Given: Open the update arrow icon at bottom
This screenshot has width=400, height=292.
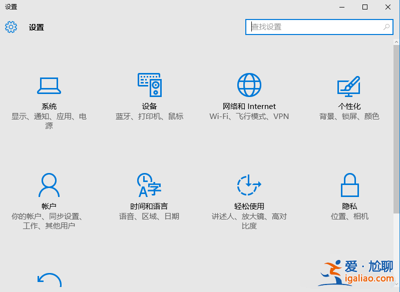Looking at the screenshot, I should (50, 280).
